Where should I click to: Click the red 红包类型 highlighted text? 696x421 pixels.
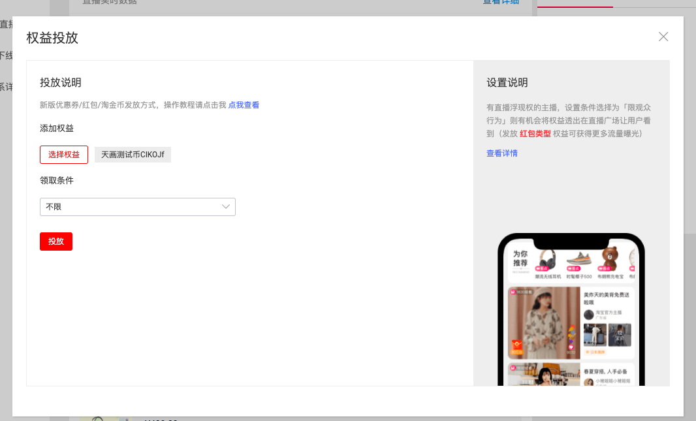point(535,134)
